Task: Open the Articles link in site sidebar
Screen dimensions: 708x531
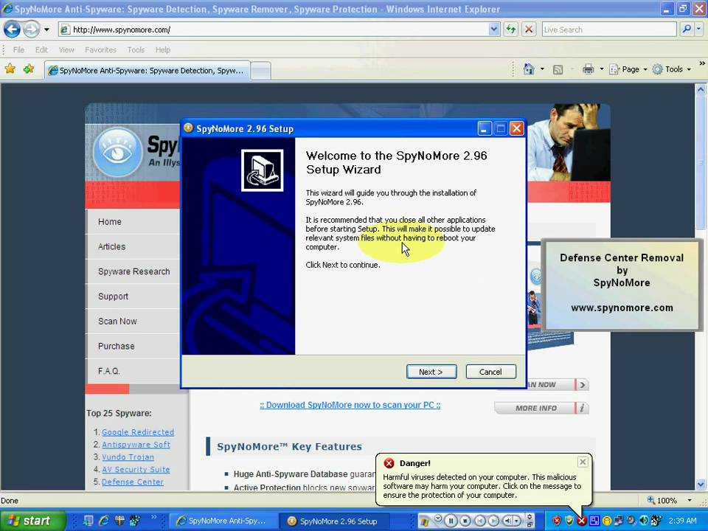Action: 111,246
